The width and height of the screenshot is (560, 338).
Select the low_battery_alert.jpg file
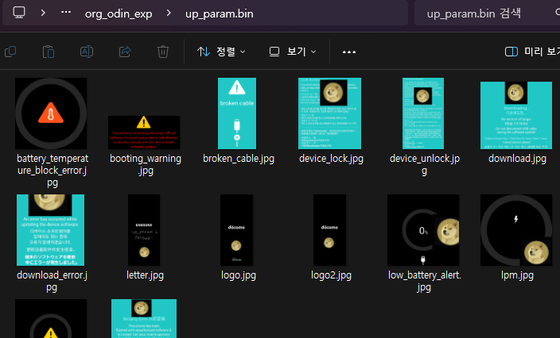click(x=423, y=230)
